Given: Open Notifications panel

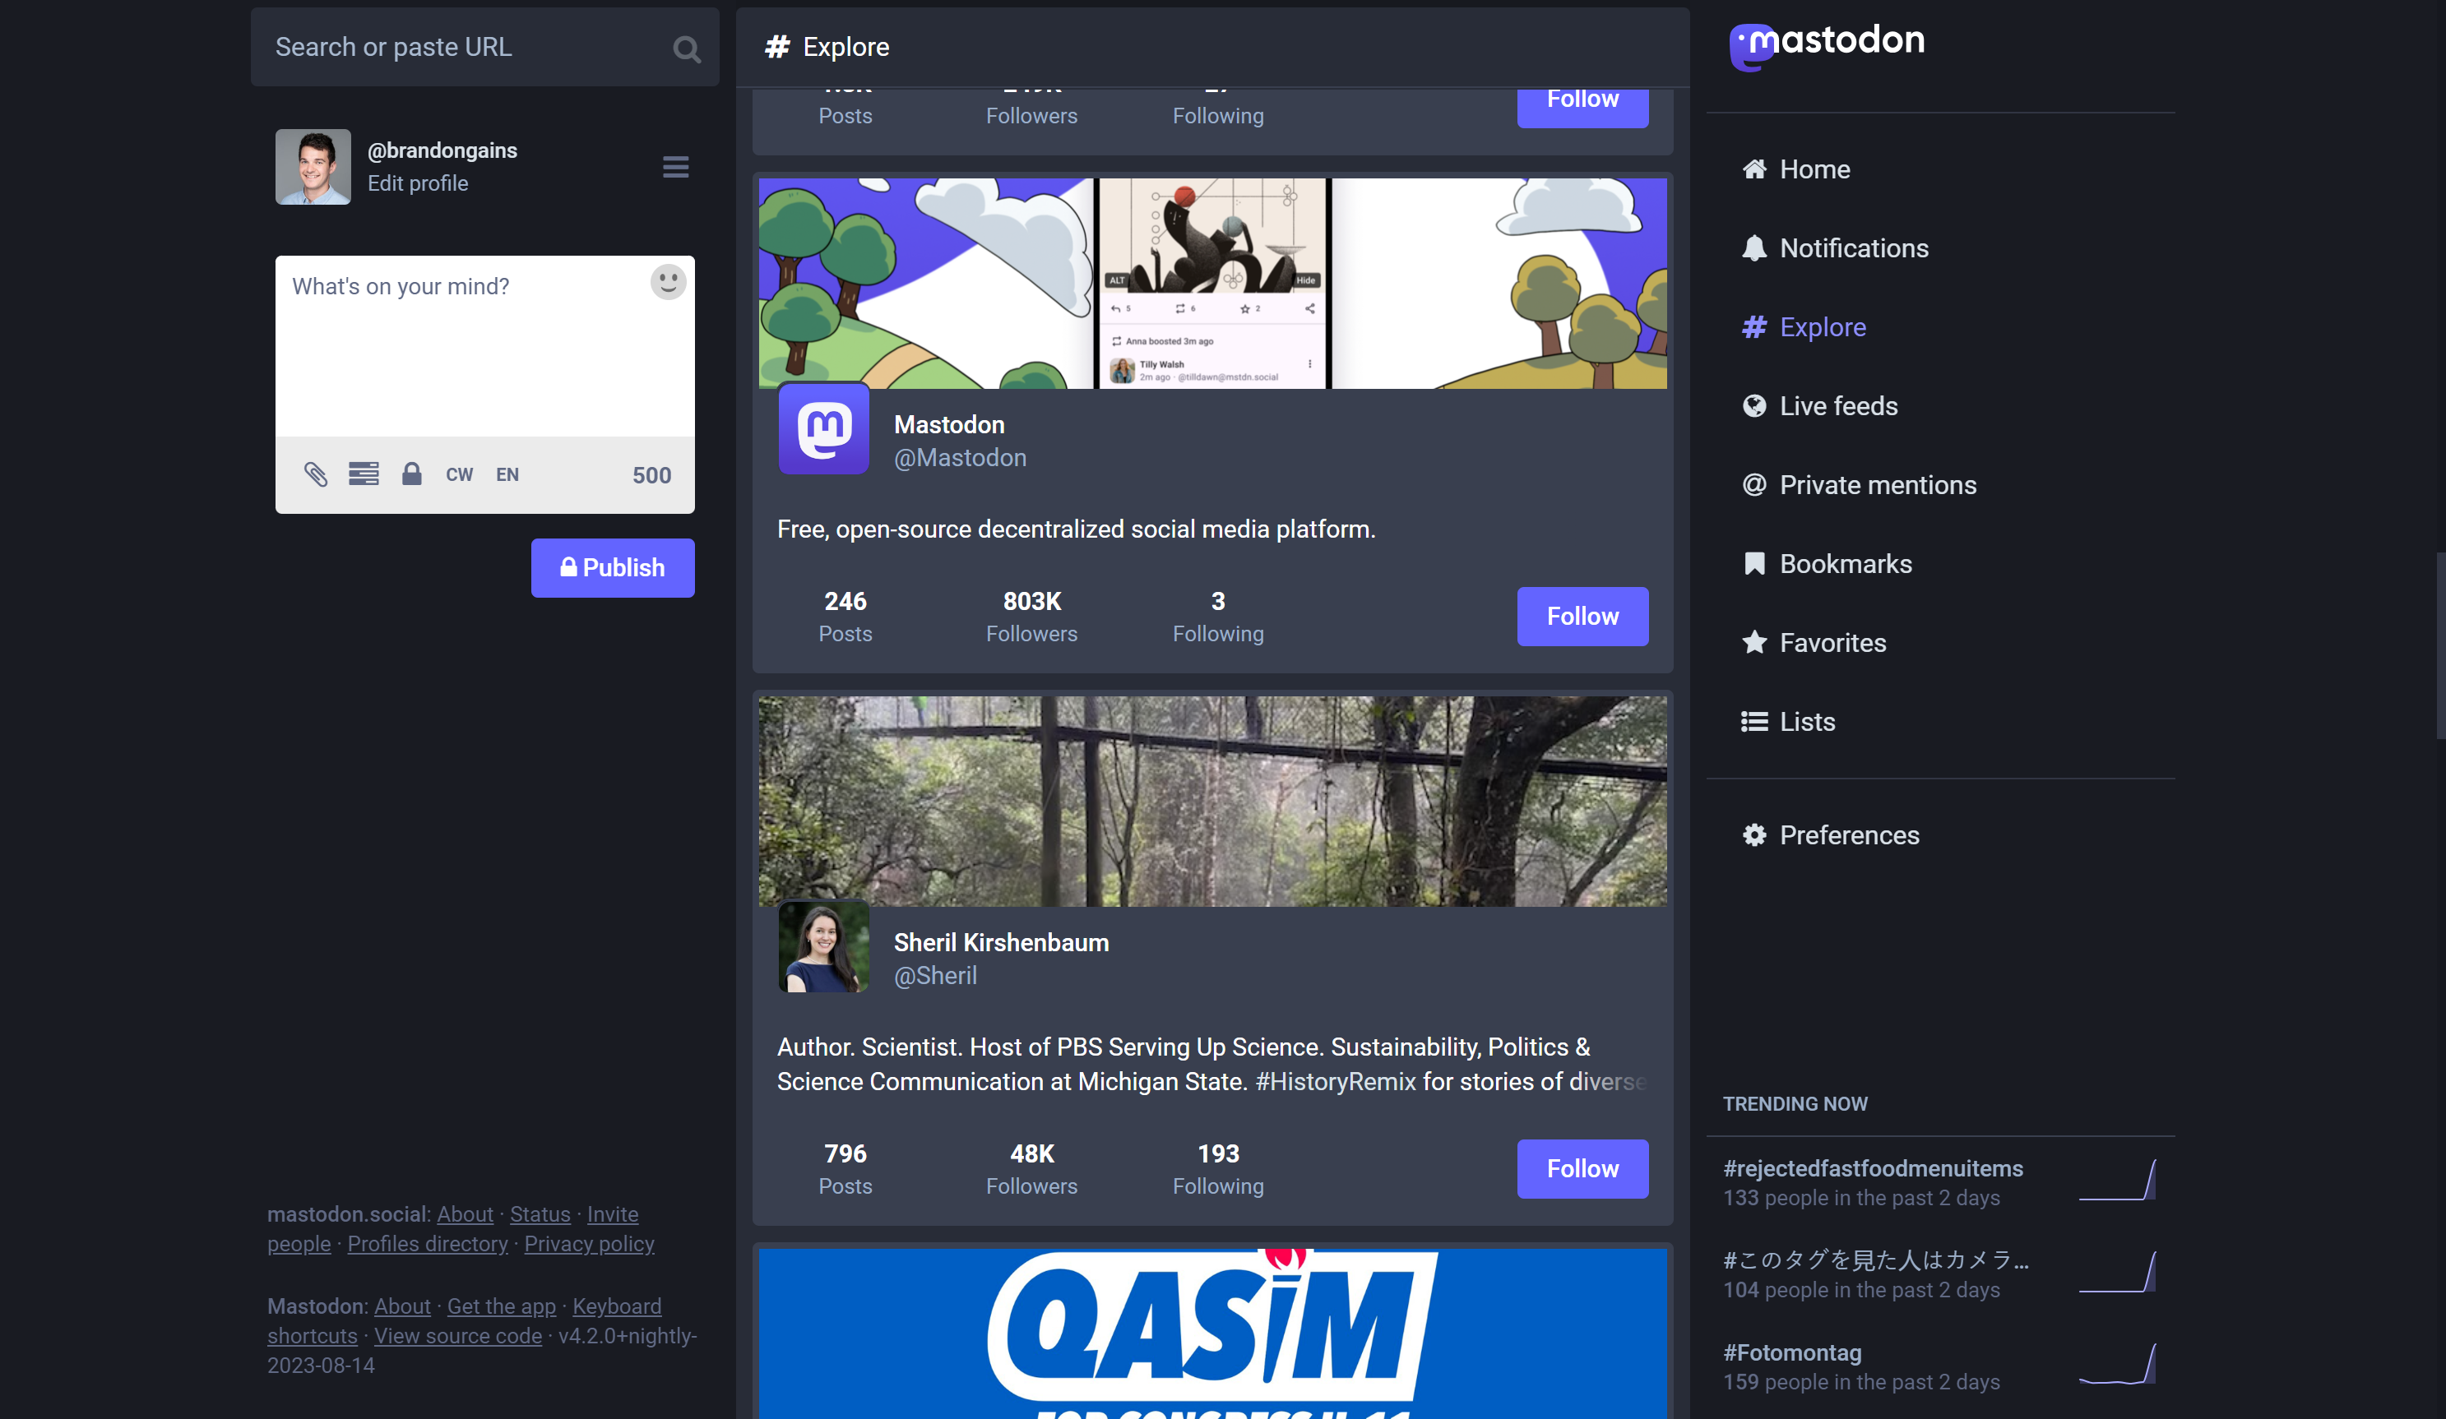Looking at the screenshot, I should click(x=1853, y=247).
